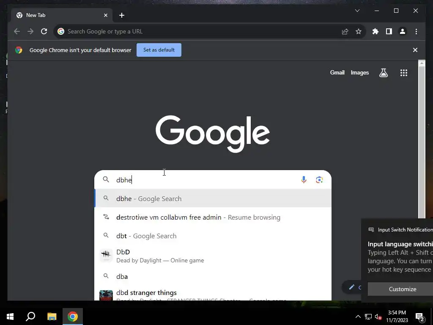Search by image with Google Lens icon
Viewport: 433px width, 325px height.
319,179
